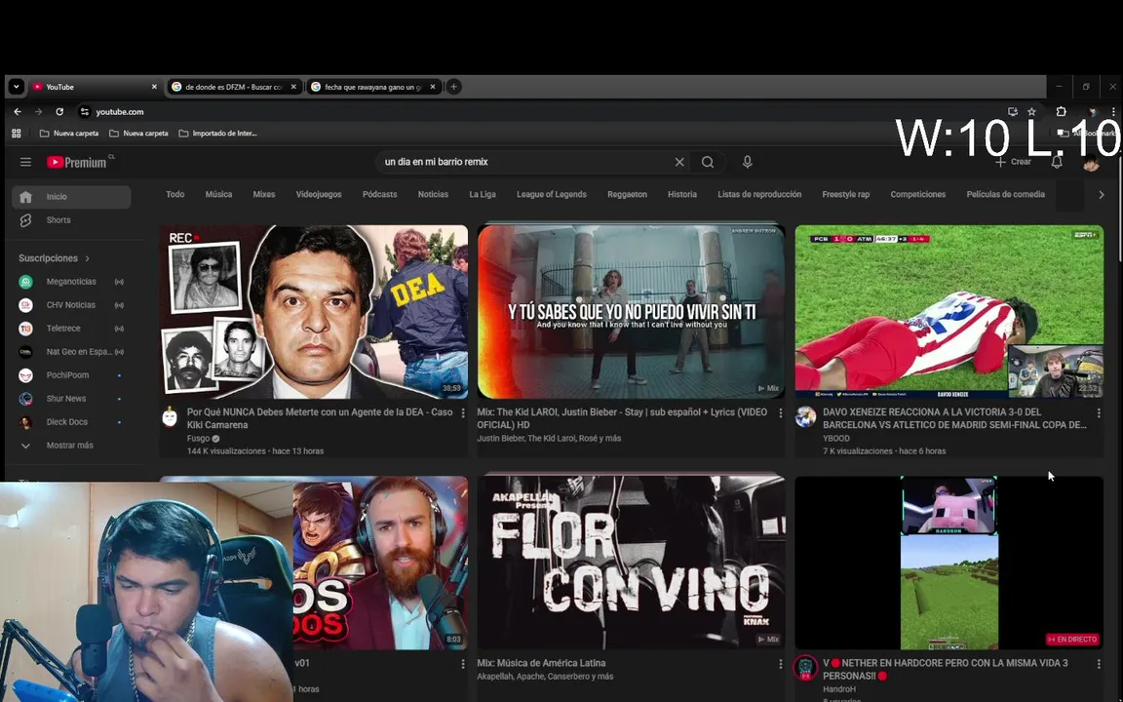Image resolution: width=1123 pixels, height=702 pixels.
Task: Open the tab search dropdown arrow
Action: click(16, 87)
